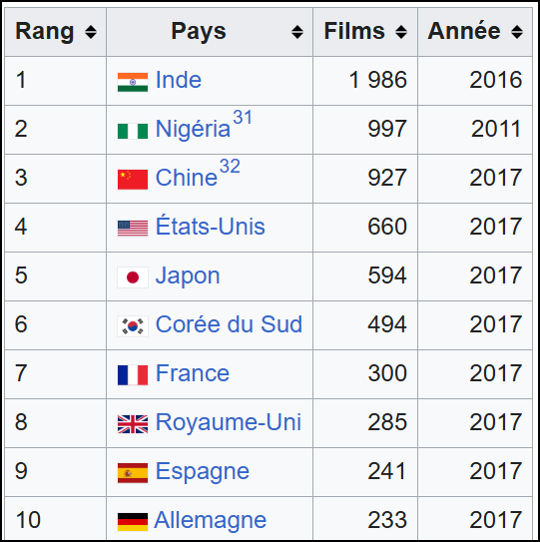Sort table by Rang column arrows
The height and width of the screenshot is (542, 540).
point(91,32)
